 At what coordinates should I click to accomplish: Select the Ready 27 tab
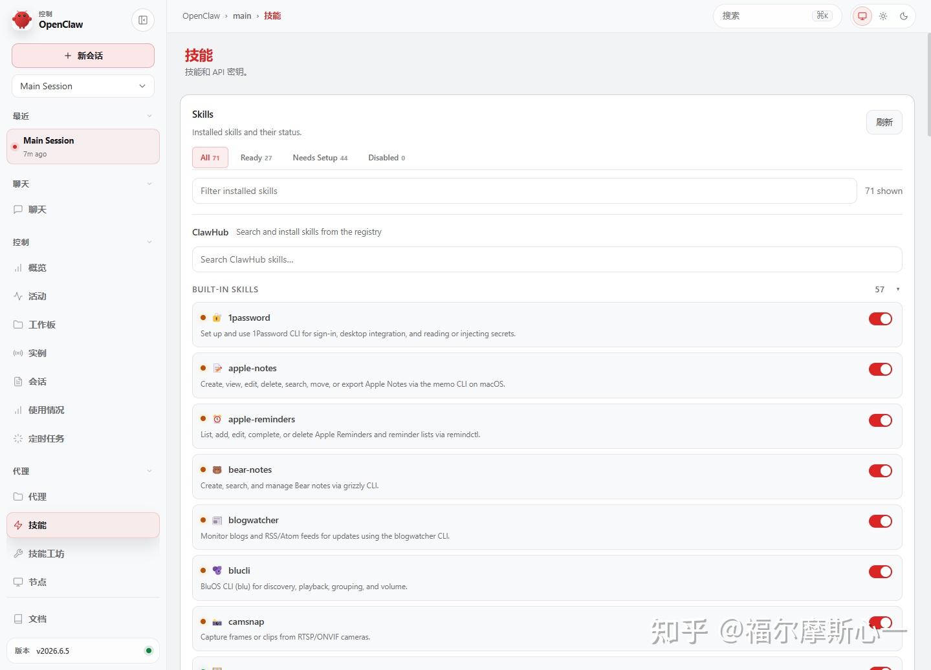(256, 158)
